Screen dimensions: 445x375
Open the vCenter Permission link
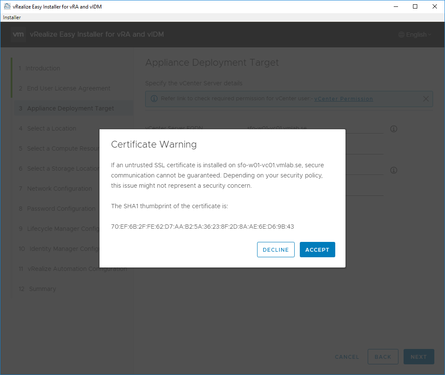click(x=343, y=99)
